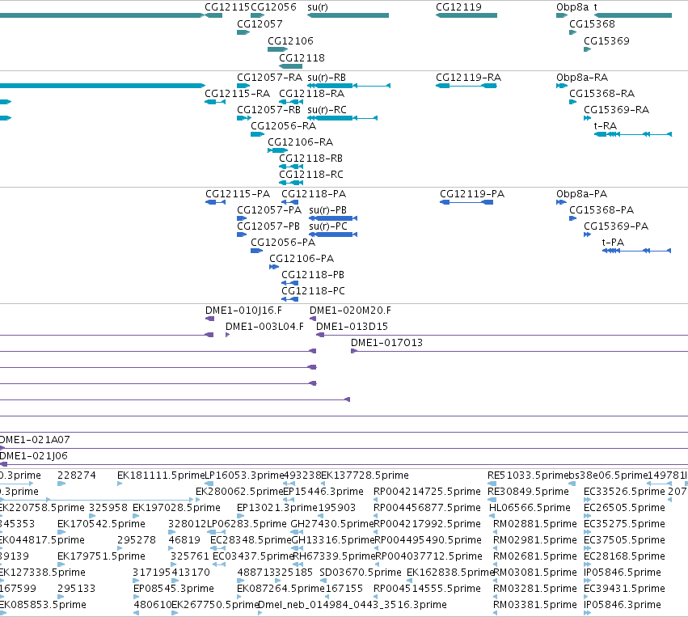The width and height of the screenshot is (688, 617).
Task: Select BAC end DME1-003L04.F
Action: (x=264, y=328)
